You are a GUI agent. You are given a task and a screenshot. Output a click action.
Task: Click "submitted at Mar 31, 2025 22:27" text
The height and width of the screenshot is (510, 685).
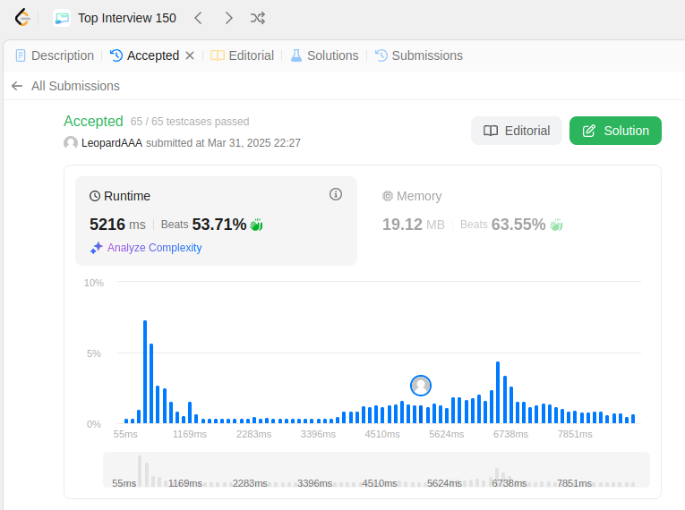point(223,143)
